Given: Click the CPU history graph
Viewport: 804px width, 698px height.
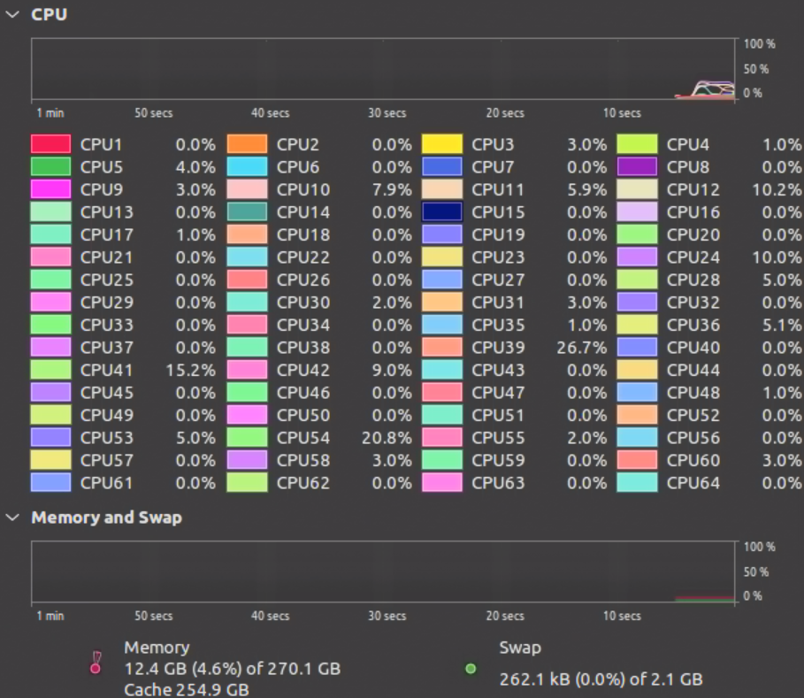Looking at the screenshot, I should click(x=384, y=69).
